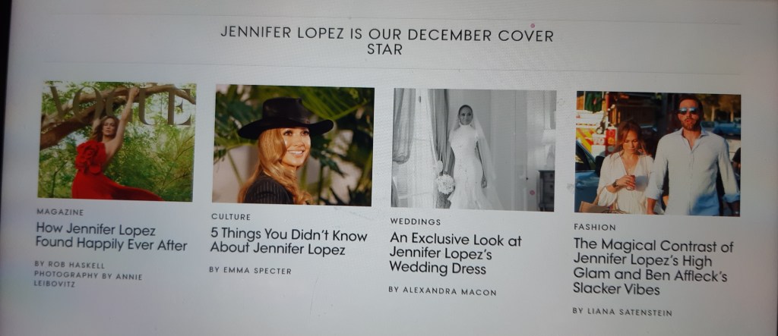
Task: Click the VOGUE logo on the cover image
Action: (121, 104)
